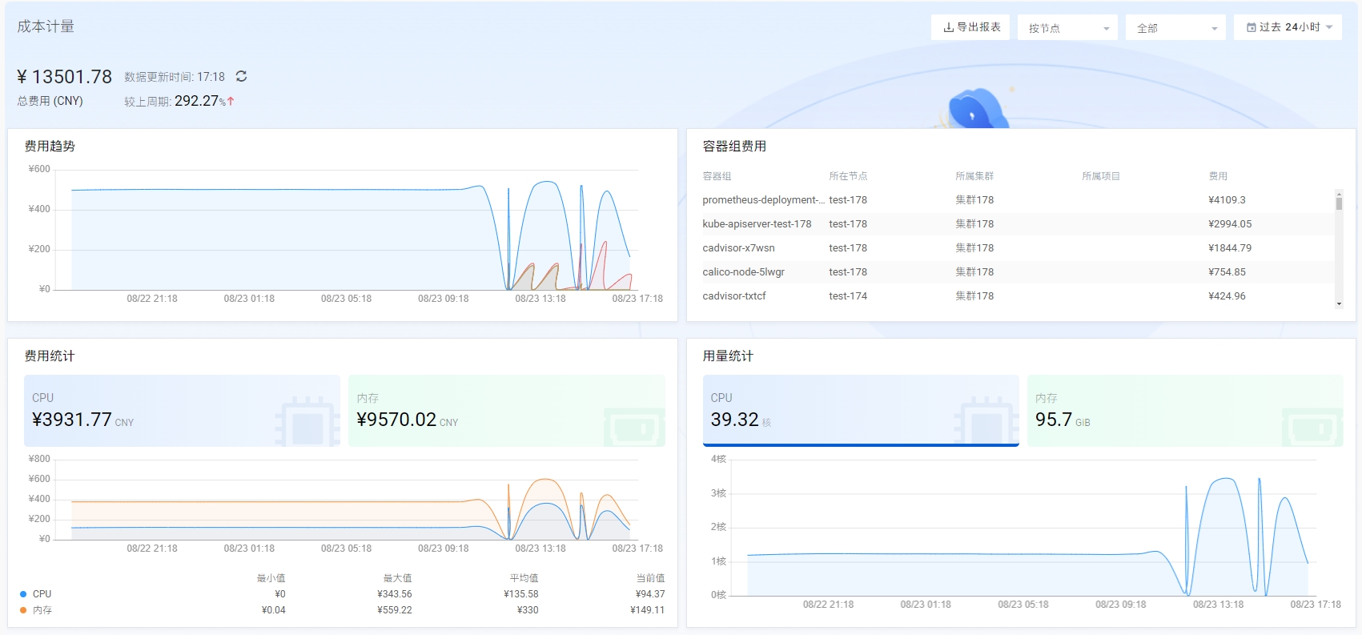Click the memory cost card icon
This screenshot has height=635, width=1362.
(633, 424)
